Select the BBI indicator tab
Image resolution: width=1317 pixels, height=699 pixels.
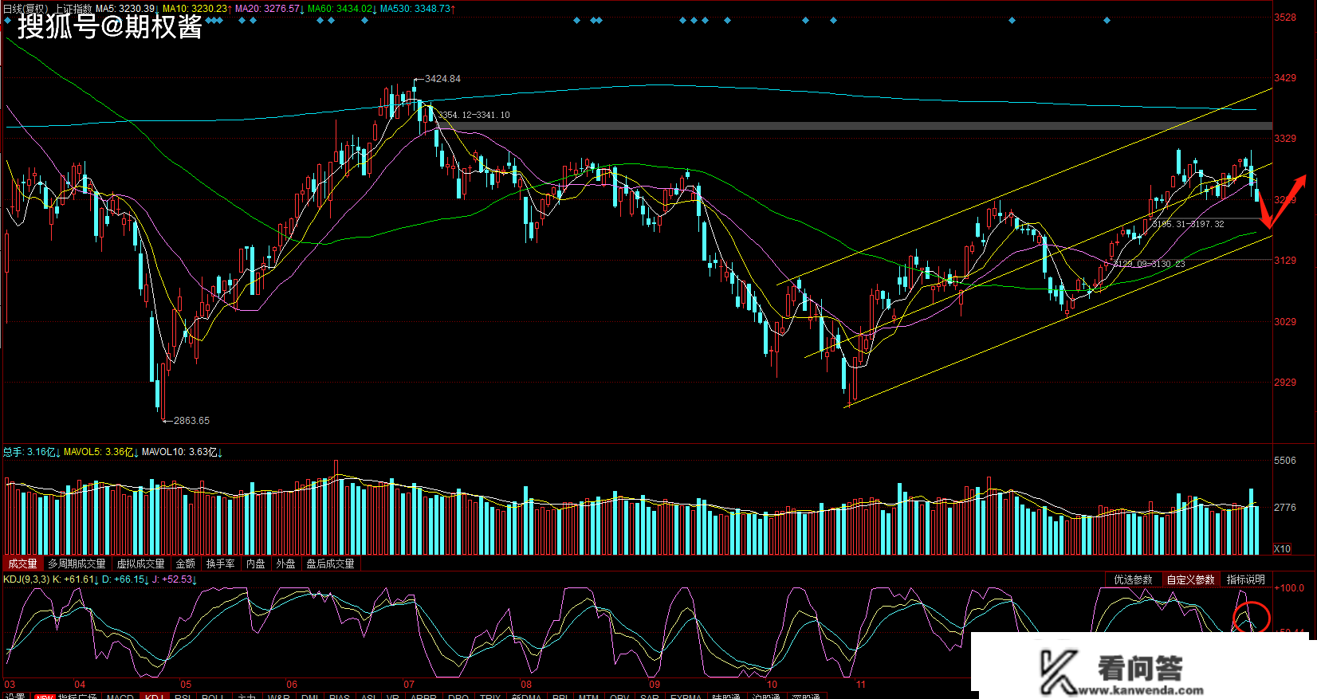(560, 696)
